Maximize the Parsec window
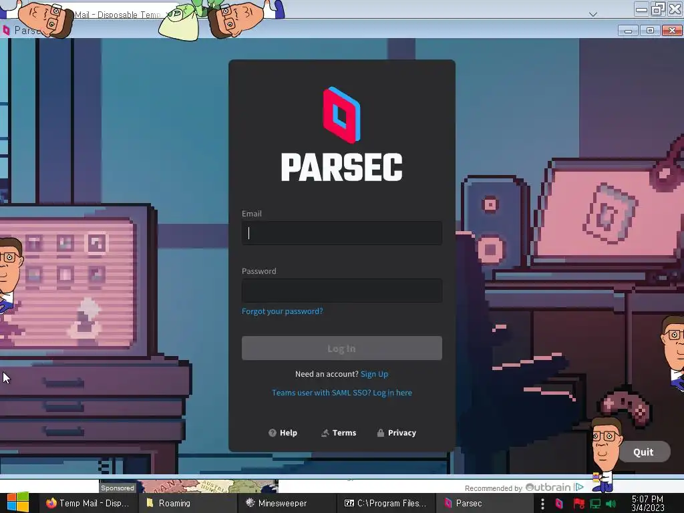Image resolution: width=684 pixels, height=513 pixels. [x=650, y=31]
